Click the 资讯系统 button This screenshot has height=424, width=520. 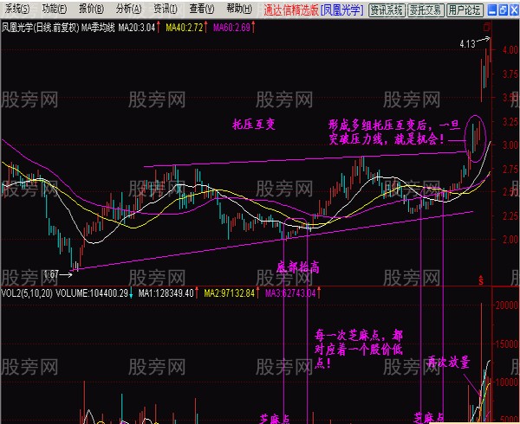click(x=387, y=10)
